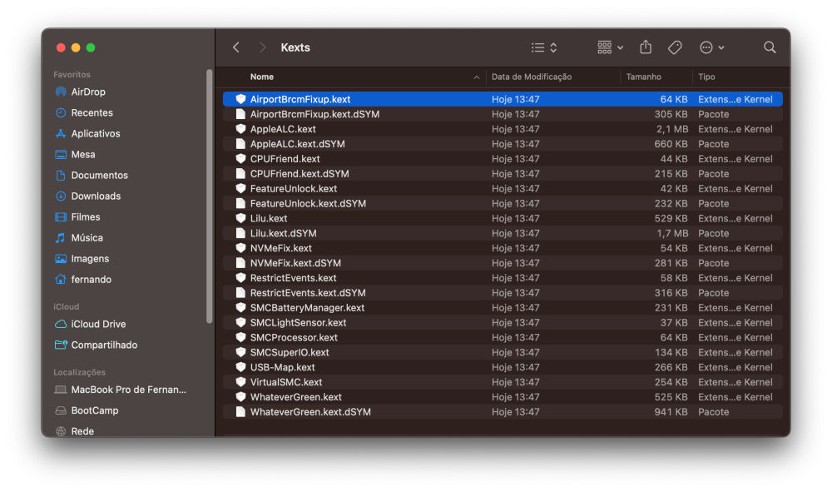Select the FeatureUnlock.kext.dSYM package
Image resolution: width=832 pixels, height=492 pixels.
[x=503, y=203]
